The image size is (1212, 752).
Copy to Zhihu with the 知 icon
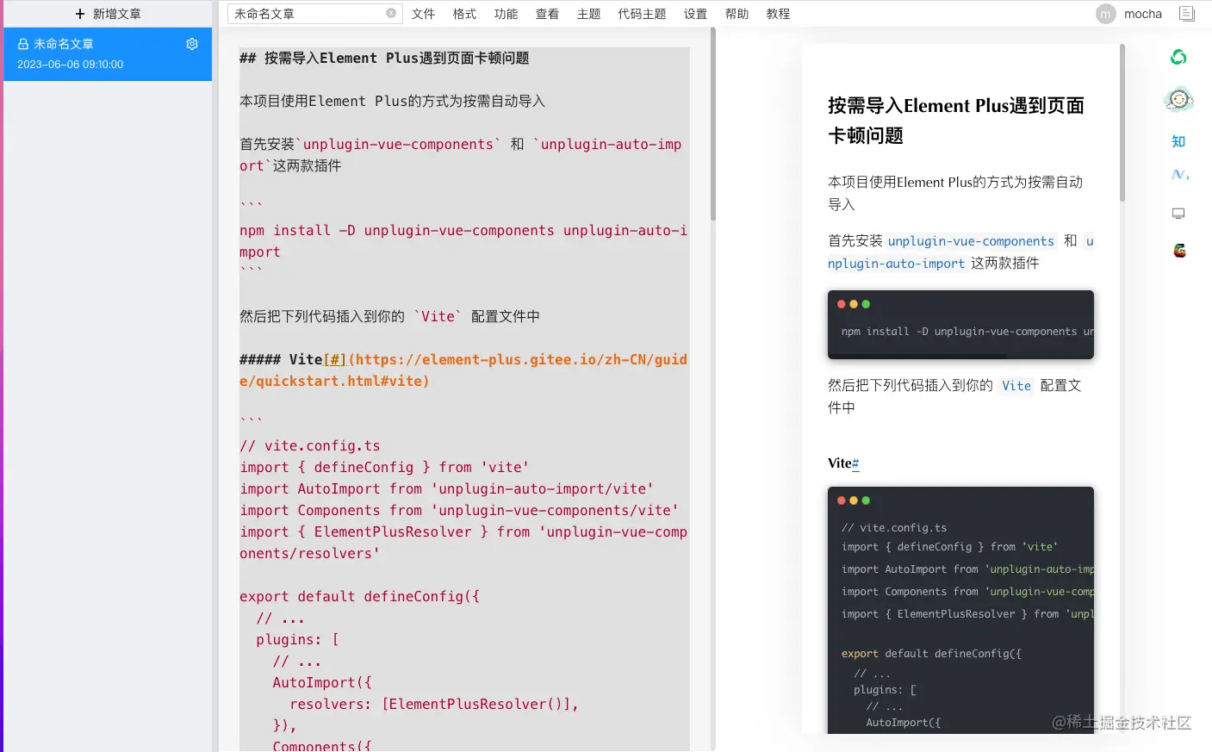[1178, 141]
